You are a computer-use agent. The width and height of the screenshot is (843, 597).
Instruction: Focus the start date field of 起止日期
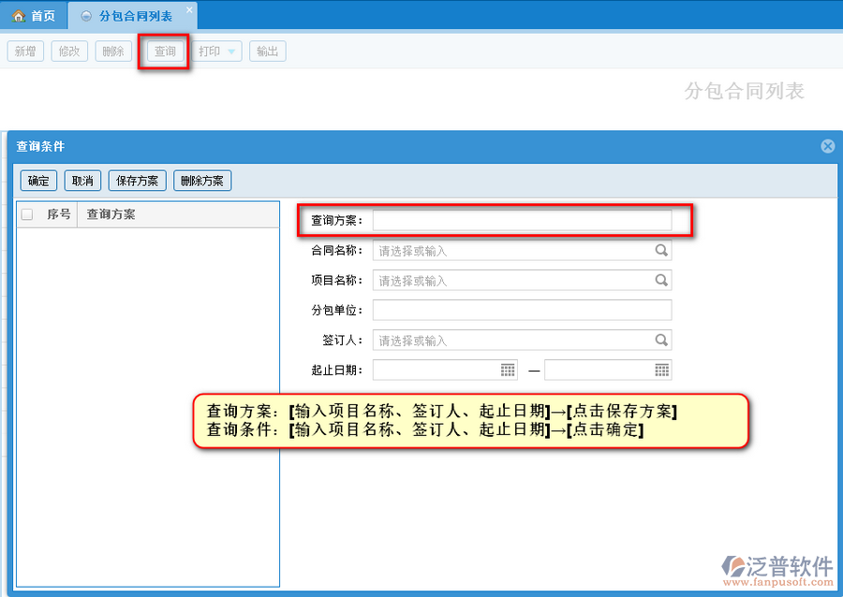pos(445,370)
